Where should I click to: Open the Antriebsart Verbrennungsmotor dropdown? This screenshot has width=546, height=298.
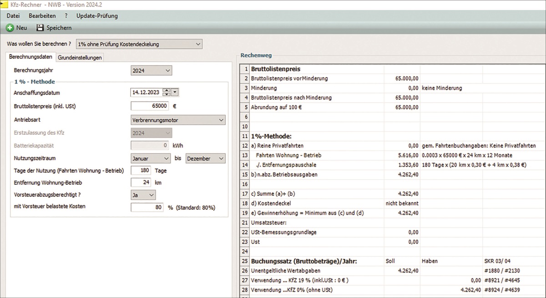click(177, 120)
